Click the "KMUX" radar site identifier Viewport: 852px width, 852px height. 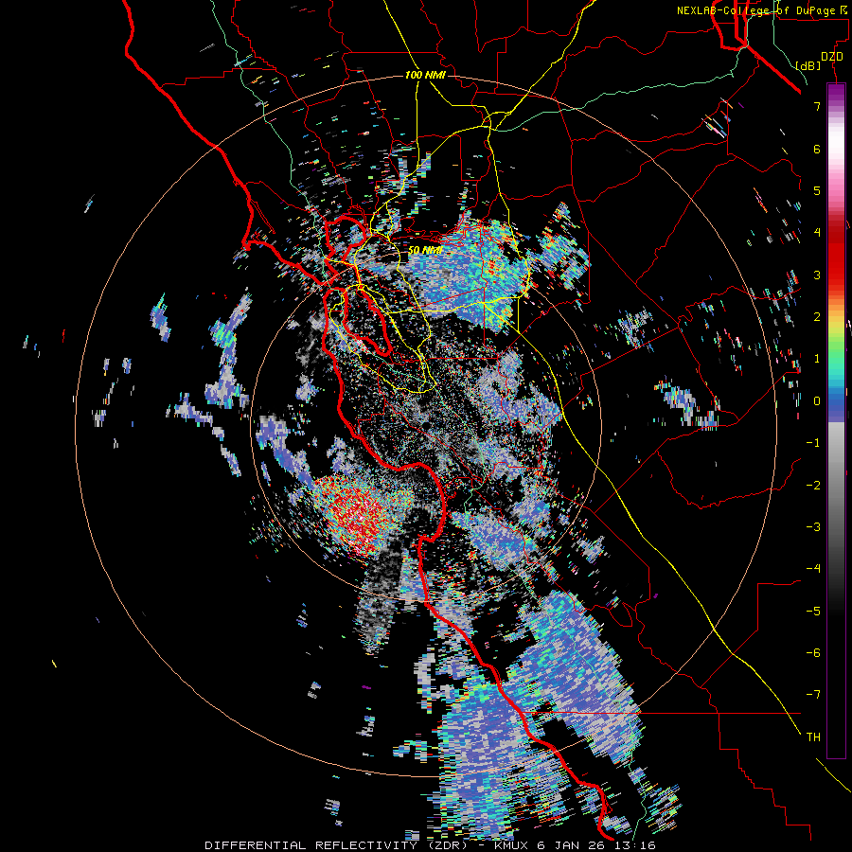coord(511,845)
